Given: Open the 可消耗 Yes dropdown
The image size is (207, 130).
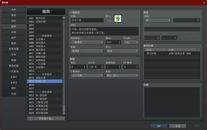Looking at the screenshot, I should tap(131, 42).
